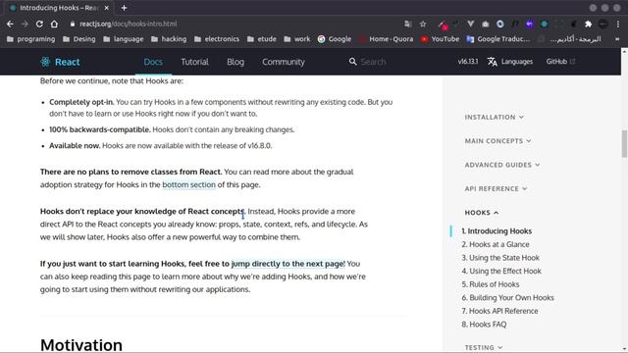Follow jump directly to the next page link
The width and height of the screenshot is (628, 353).
click(x=288, y=264)
